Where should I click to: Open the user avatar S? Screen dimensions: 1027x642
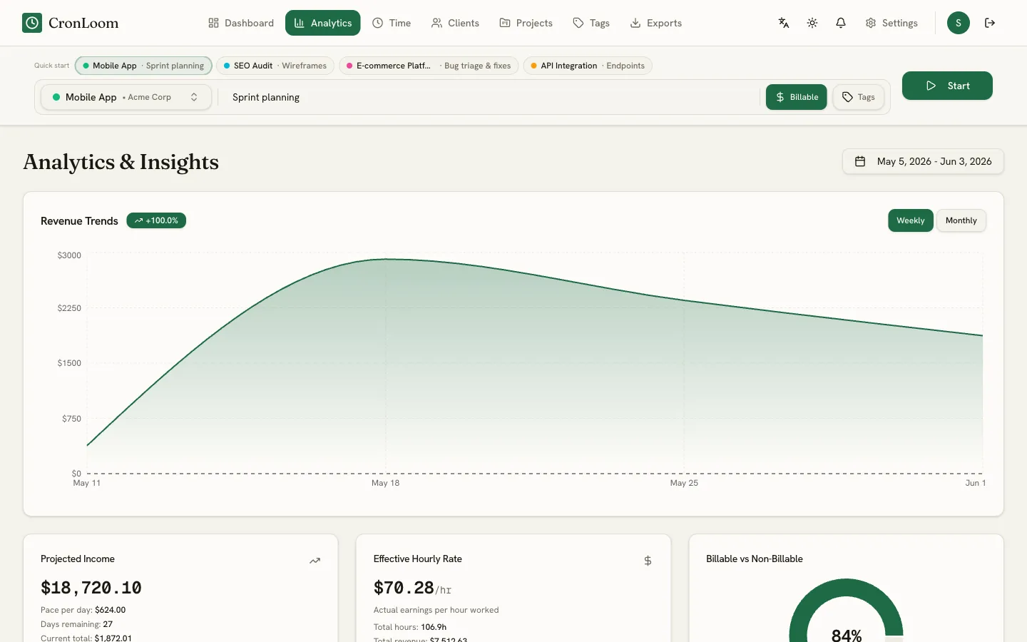[x=959, y=23]
